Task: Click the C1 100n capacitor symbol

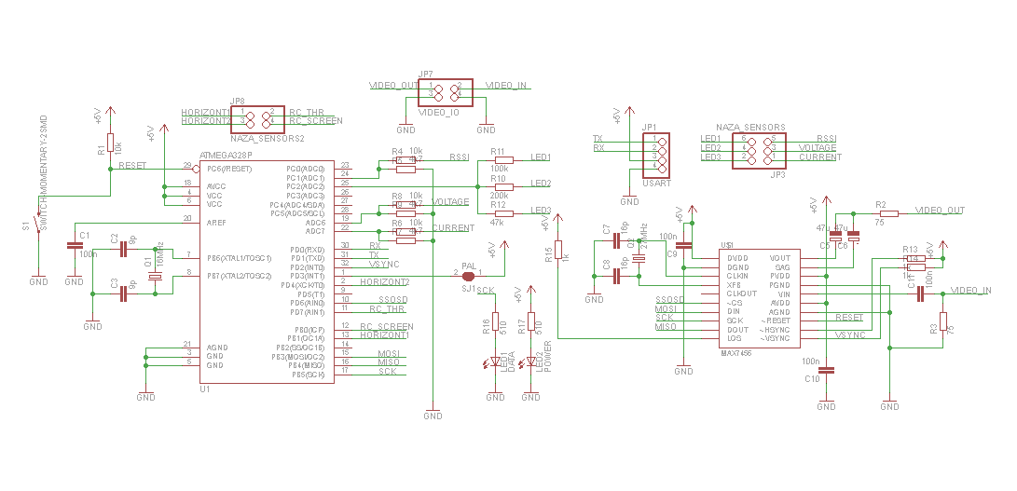Action: pos(74,246)
